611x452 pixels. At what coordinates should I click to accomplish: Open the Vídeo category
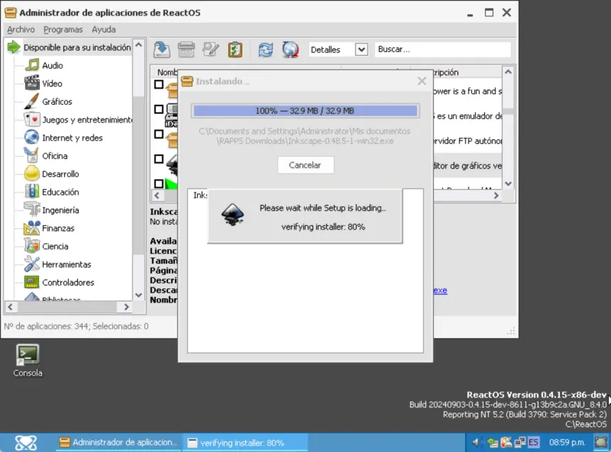[x=52, y=84]
